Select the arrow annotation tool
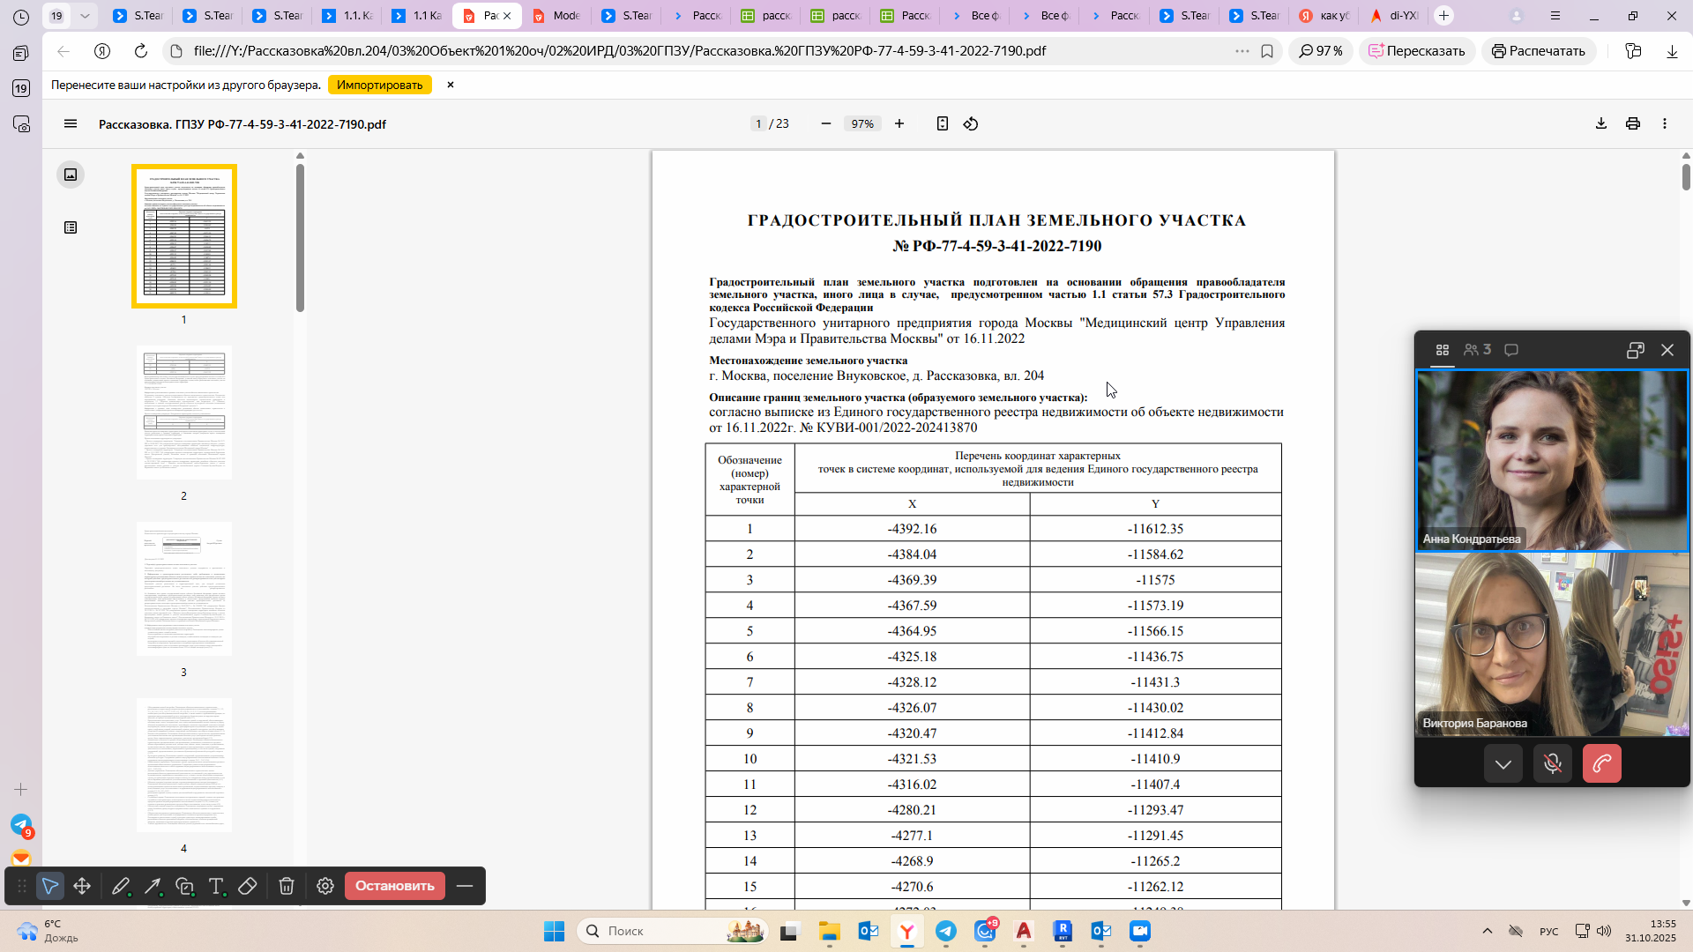The height and width of the screenshot is (952, 1693). tap(153, 886)
